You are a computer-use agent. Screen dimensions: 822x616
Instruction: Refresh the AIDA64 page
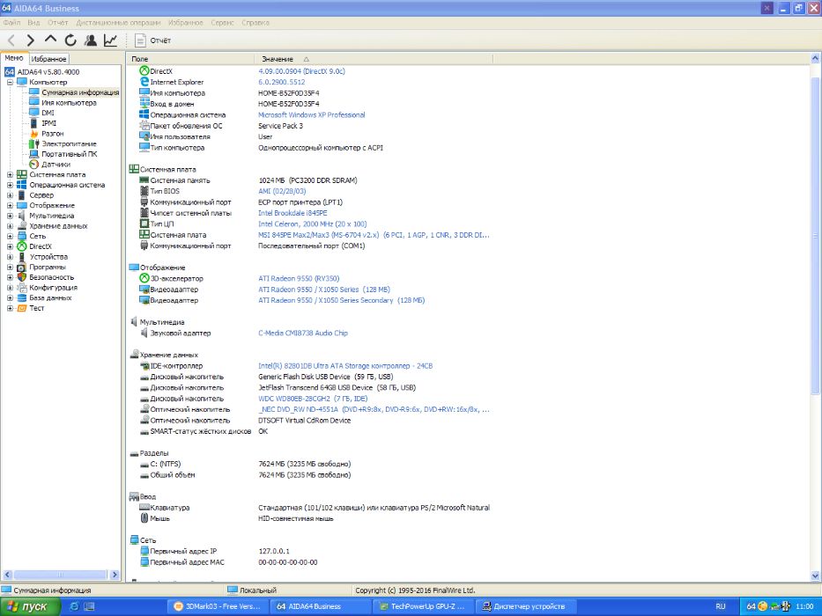pos(70,40)
